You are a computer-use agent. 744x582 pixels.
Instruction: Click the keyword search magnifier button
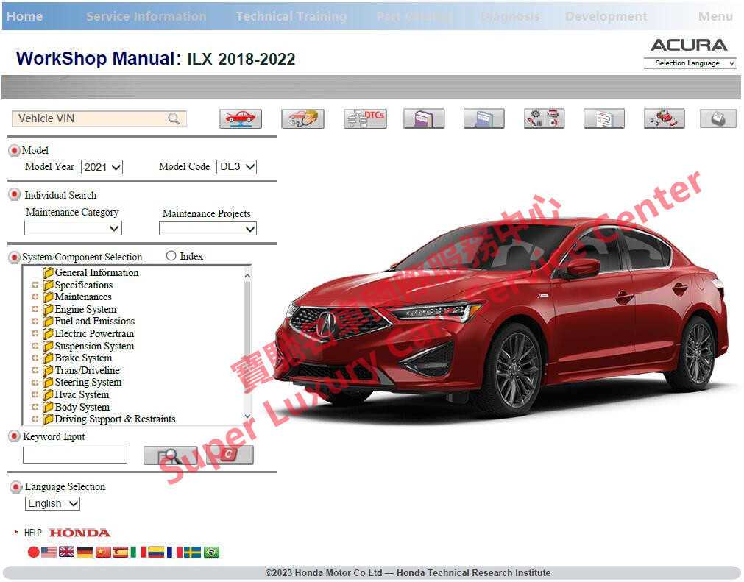tap(170, 455)
